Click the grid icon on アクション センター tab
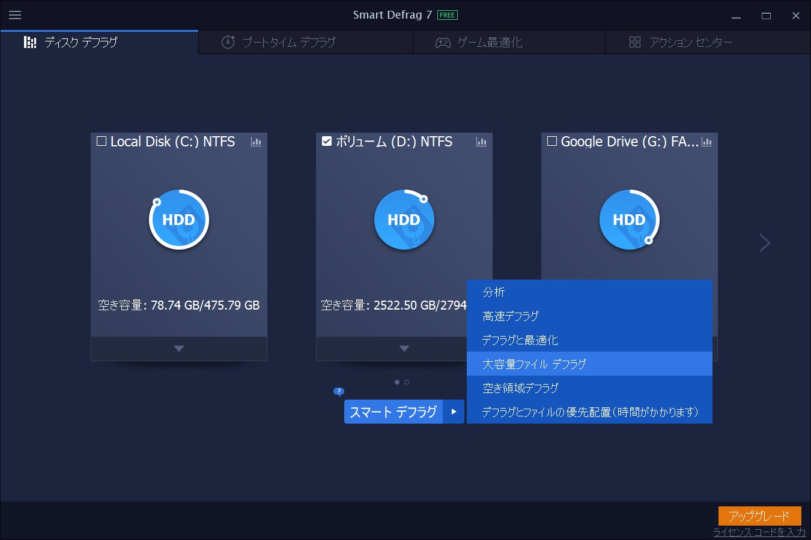The image size is (811, 540). point(634,42)
